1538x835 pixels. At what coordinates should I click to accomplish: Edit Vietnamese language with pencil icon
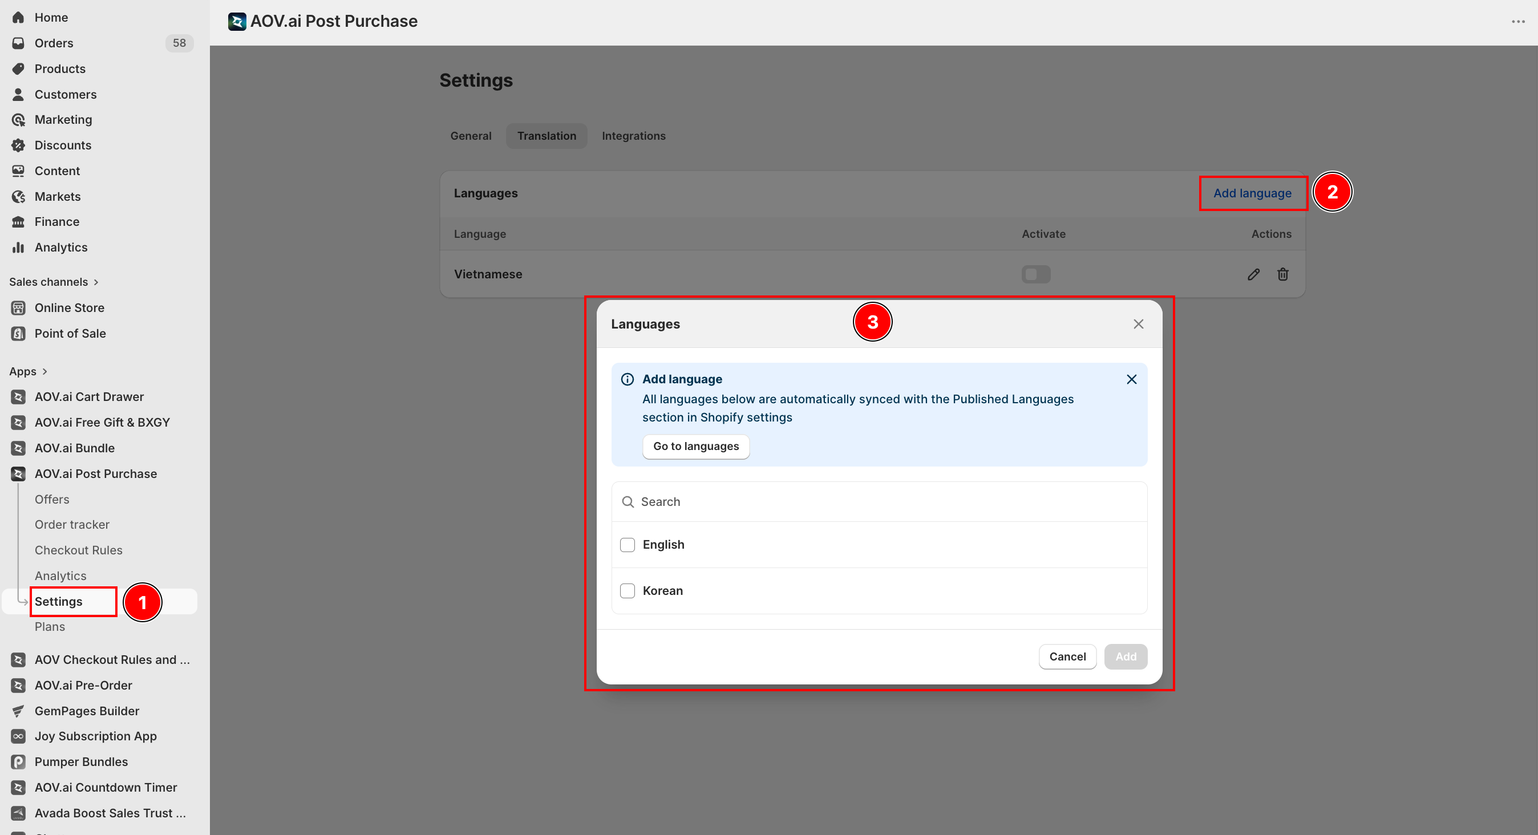pos(1253,274)
